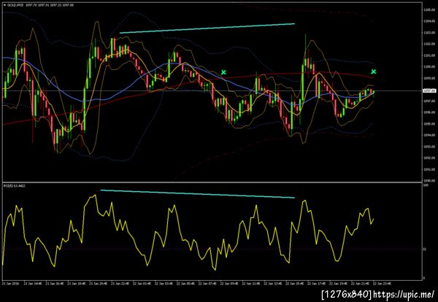This screenshot has width=438, height=302.
Task: Click the 22 Jan 23:45 time label
Action: (381, 283)
